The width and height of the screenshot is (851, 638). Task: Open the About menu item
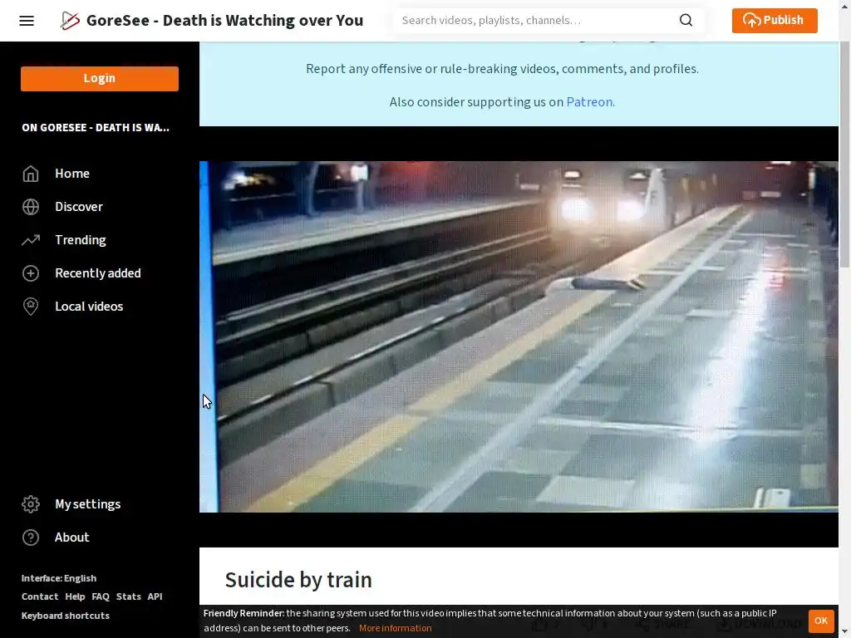(x=72, y=537)
